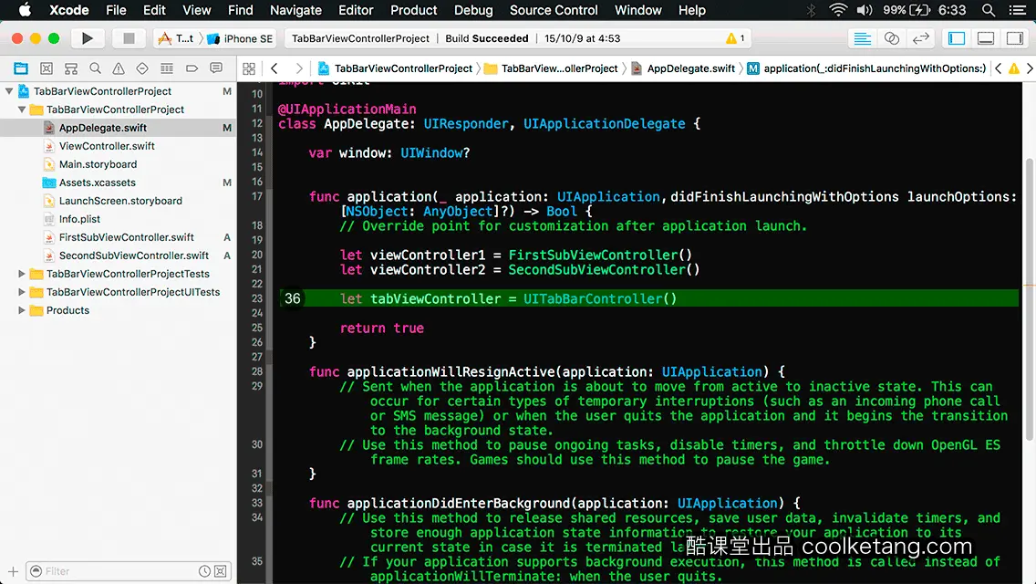Image resolution: width=1036 pixels, height=584 pixels.
Task: Open the scheme selector dropdown
Action: (176, 38)
